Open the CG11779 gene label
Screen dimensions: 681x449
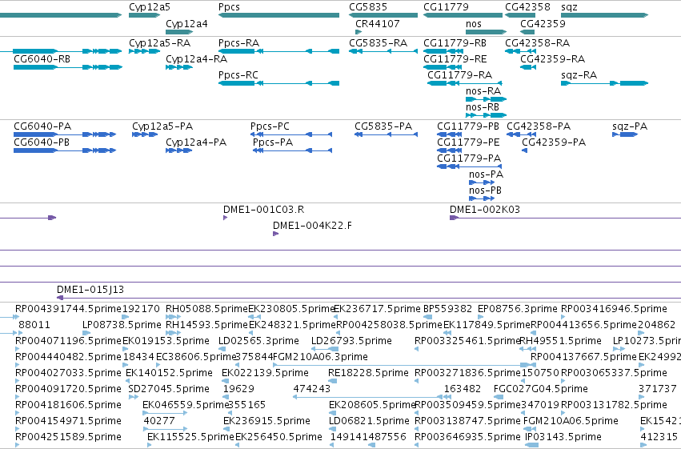[446, 7]
